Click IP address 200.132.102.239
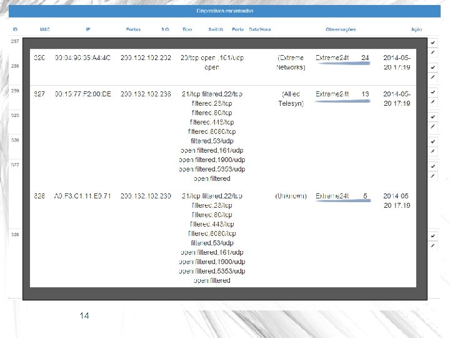The height and width of the screenshot is (338, 450). pyautogui.click(x=146, y=196)
